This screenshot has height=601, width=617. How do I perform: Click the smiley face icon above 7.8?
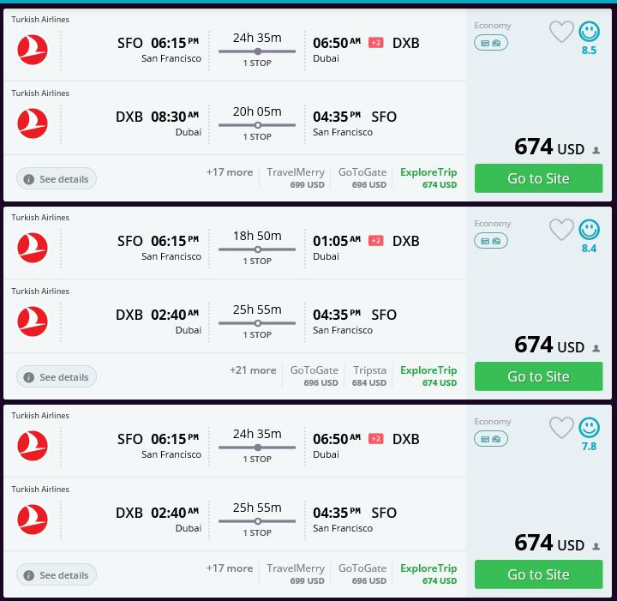(589, 428)
